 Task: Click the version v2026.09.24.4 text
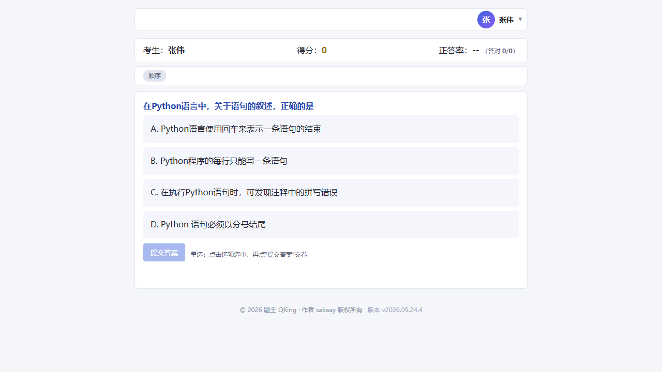[395, 310]
